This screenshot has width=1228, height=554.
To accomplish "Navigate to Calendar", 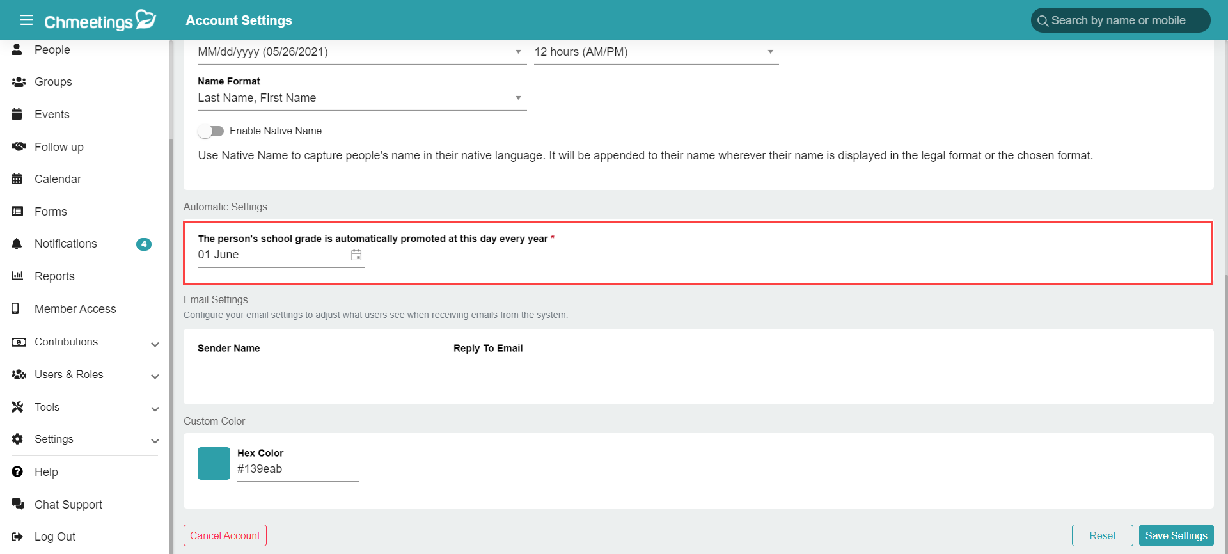I will tap(58, 179).
